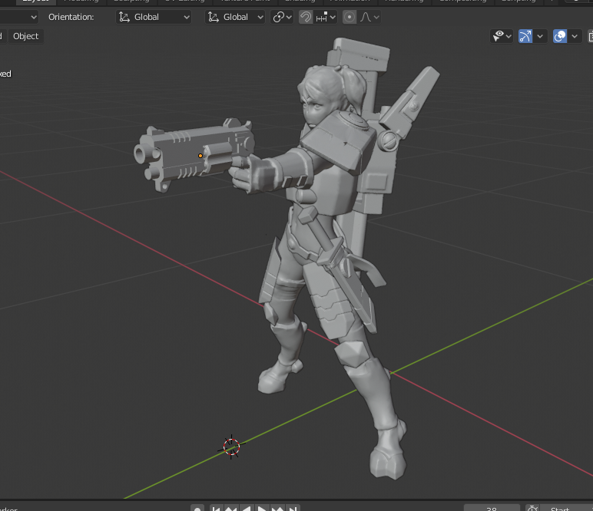Expand the gizmo options arrow
Screen dimensions: 593x511
tap(540, 36)
